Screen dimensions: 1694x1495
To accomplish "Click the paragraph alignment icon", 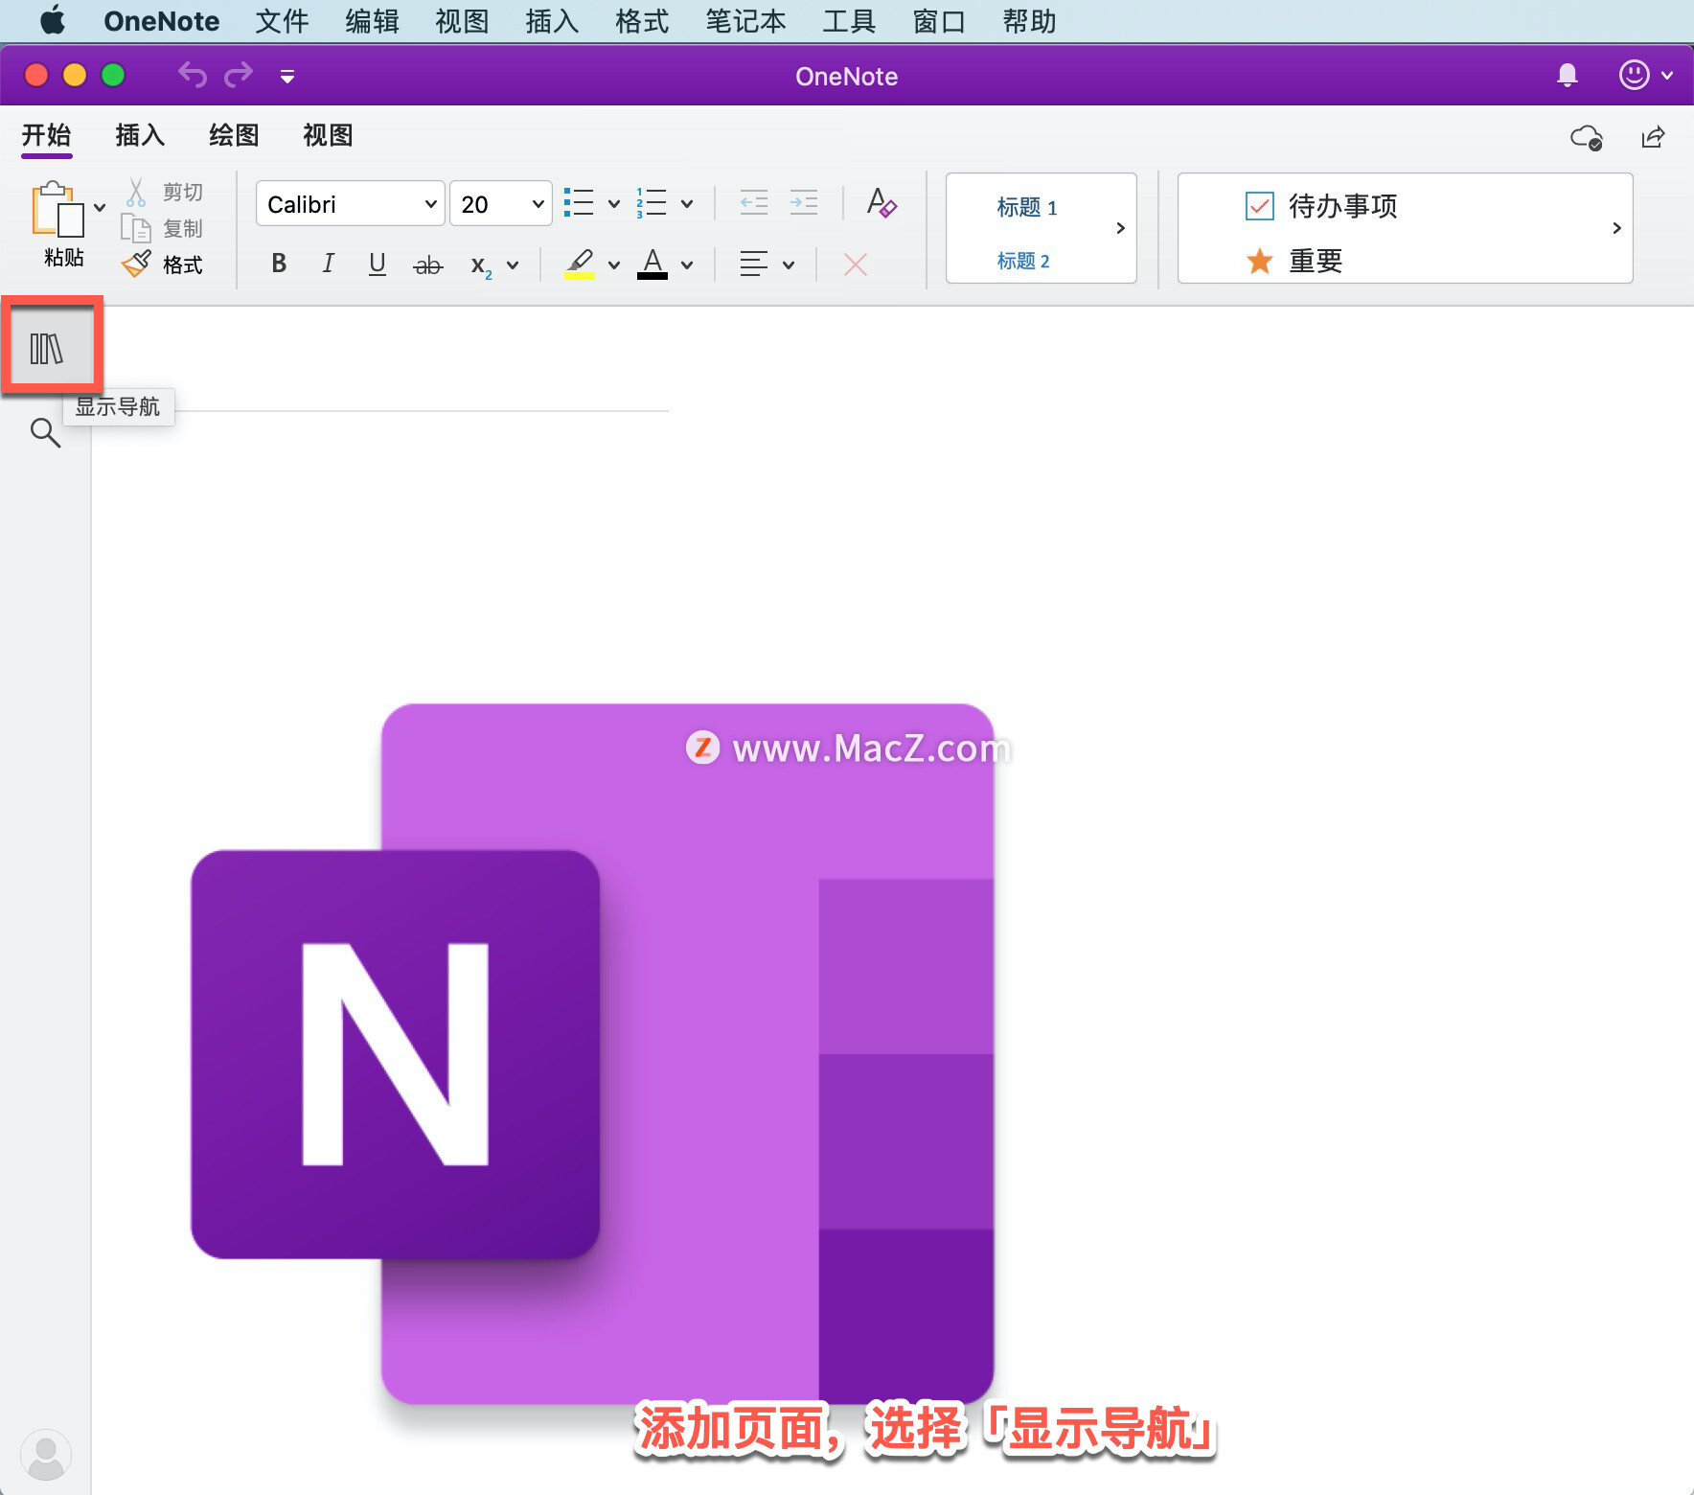I will pos(754,264).
